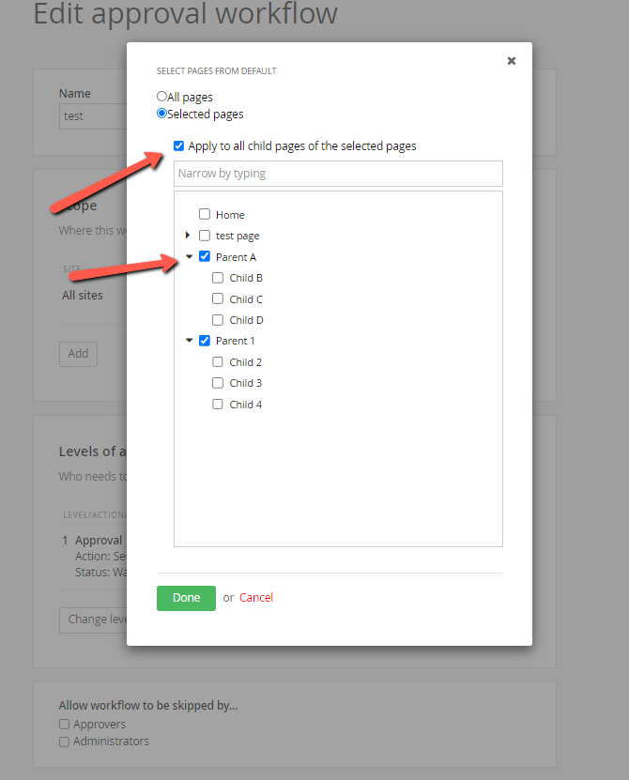The height and width of the screenshot is (780, 629).
Task: Uncheck Apply to all child pages checkbox
Action: [178, 145]
